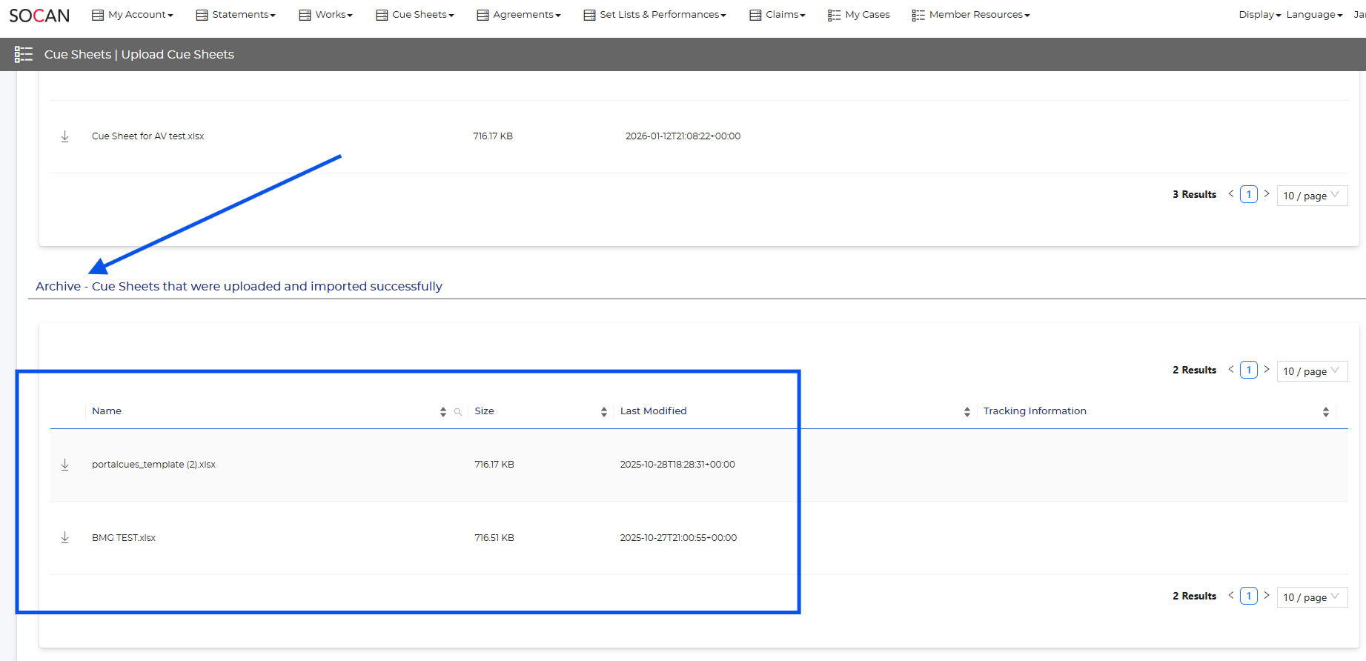Click the search icon in Name column
Viewport: 1366px width, 661px height.
point(458,412)
